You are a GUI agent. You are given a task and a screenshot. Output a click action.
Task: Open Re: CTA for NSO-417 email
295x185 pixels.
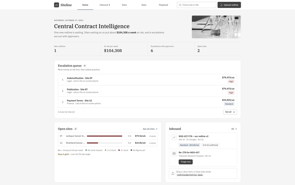coord(189,153)
